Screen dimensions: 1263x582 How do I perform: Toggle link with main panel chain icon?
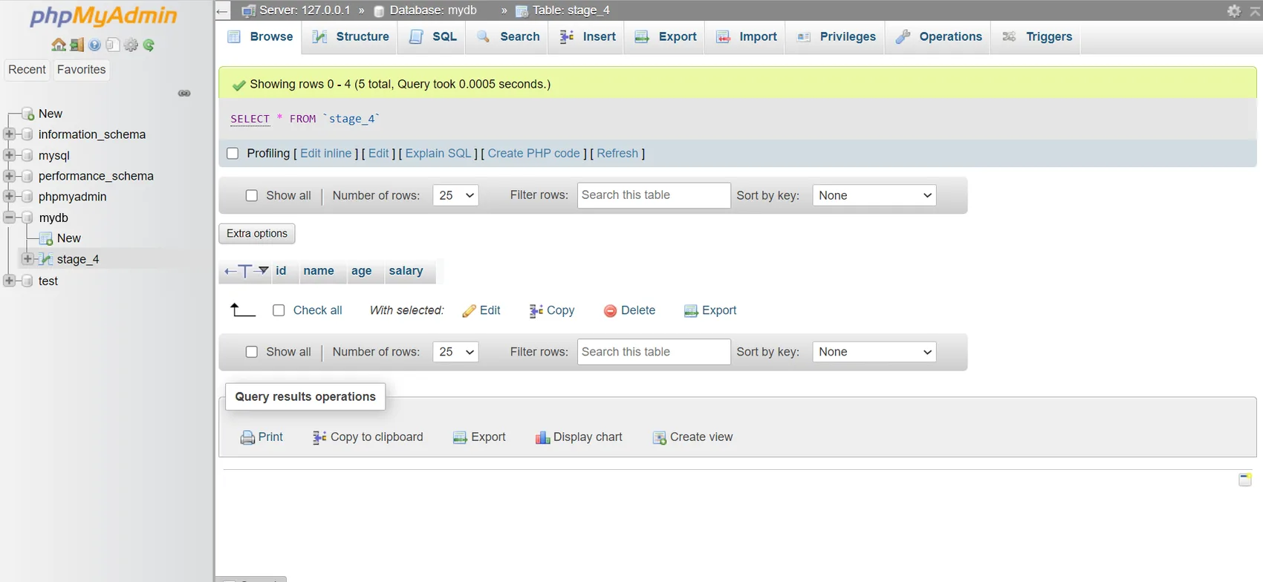(184, 94)
